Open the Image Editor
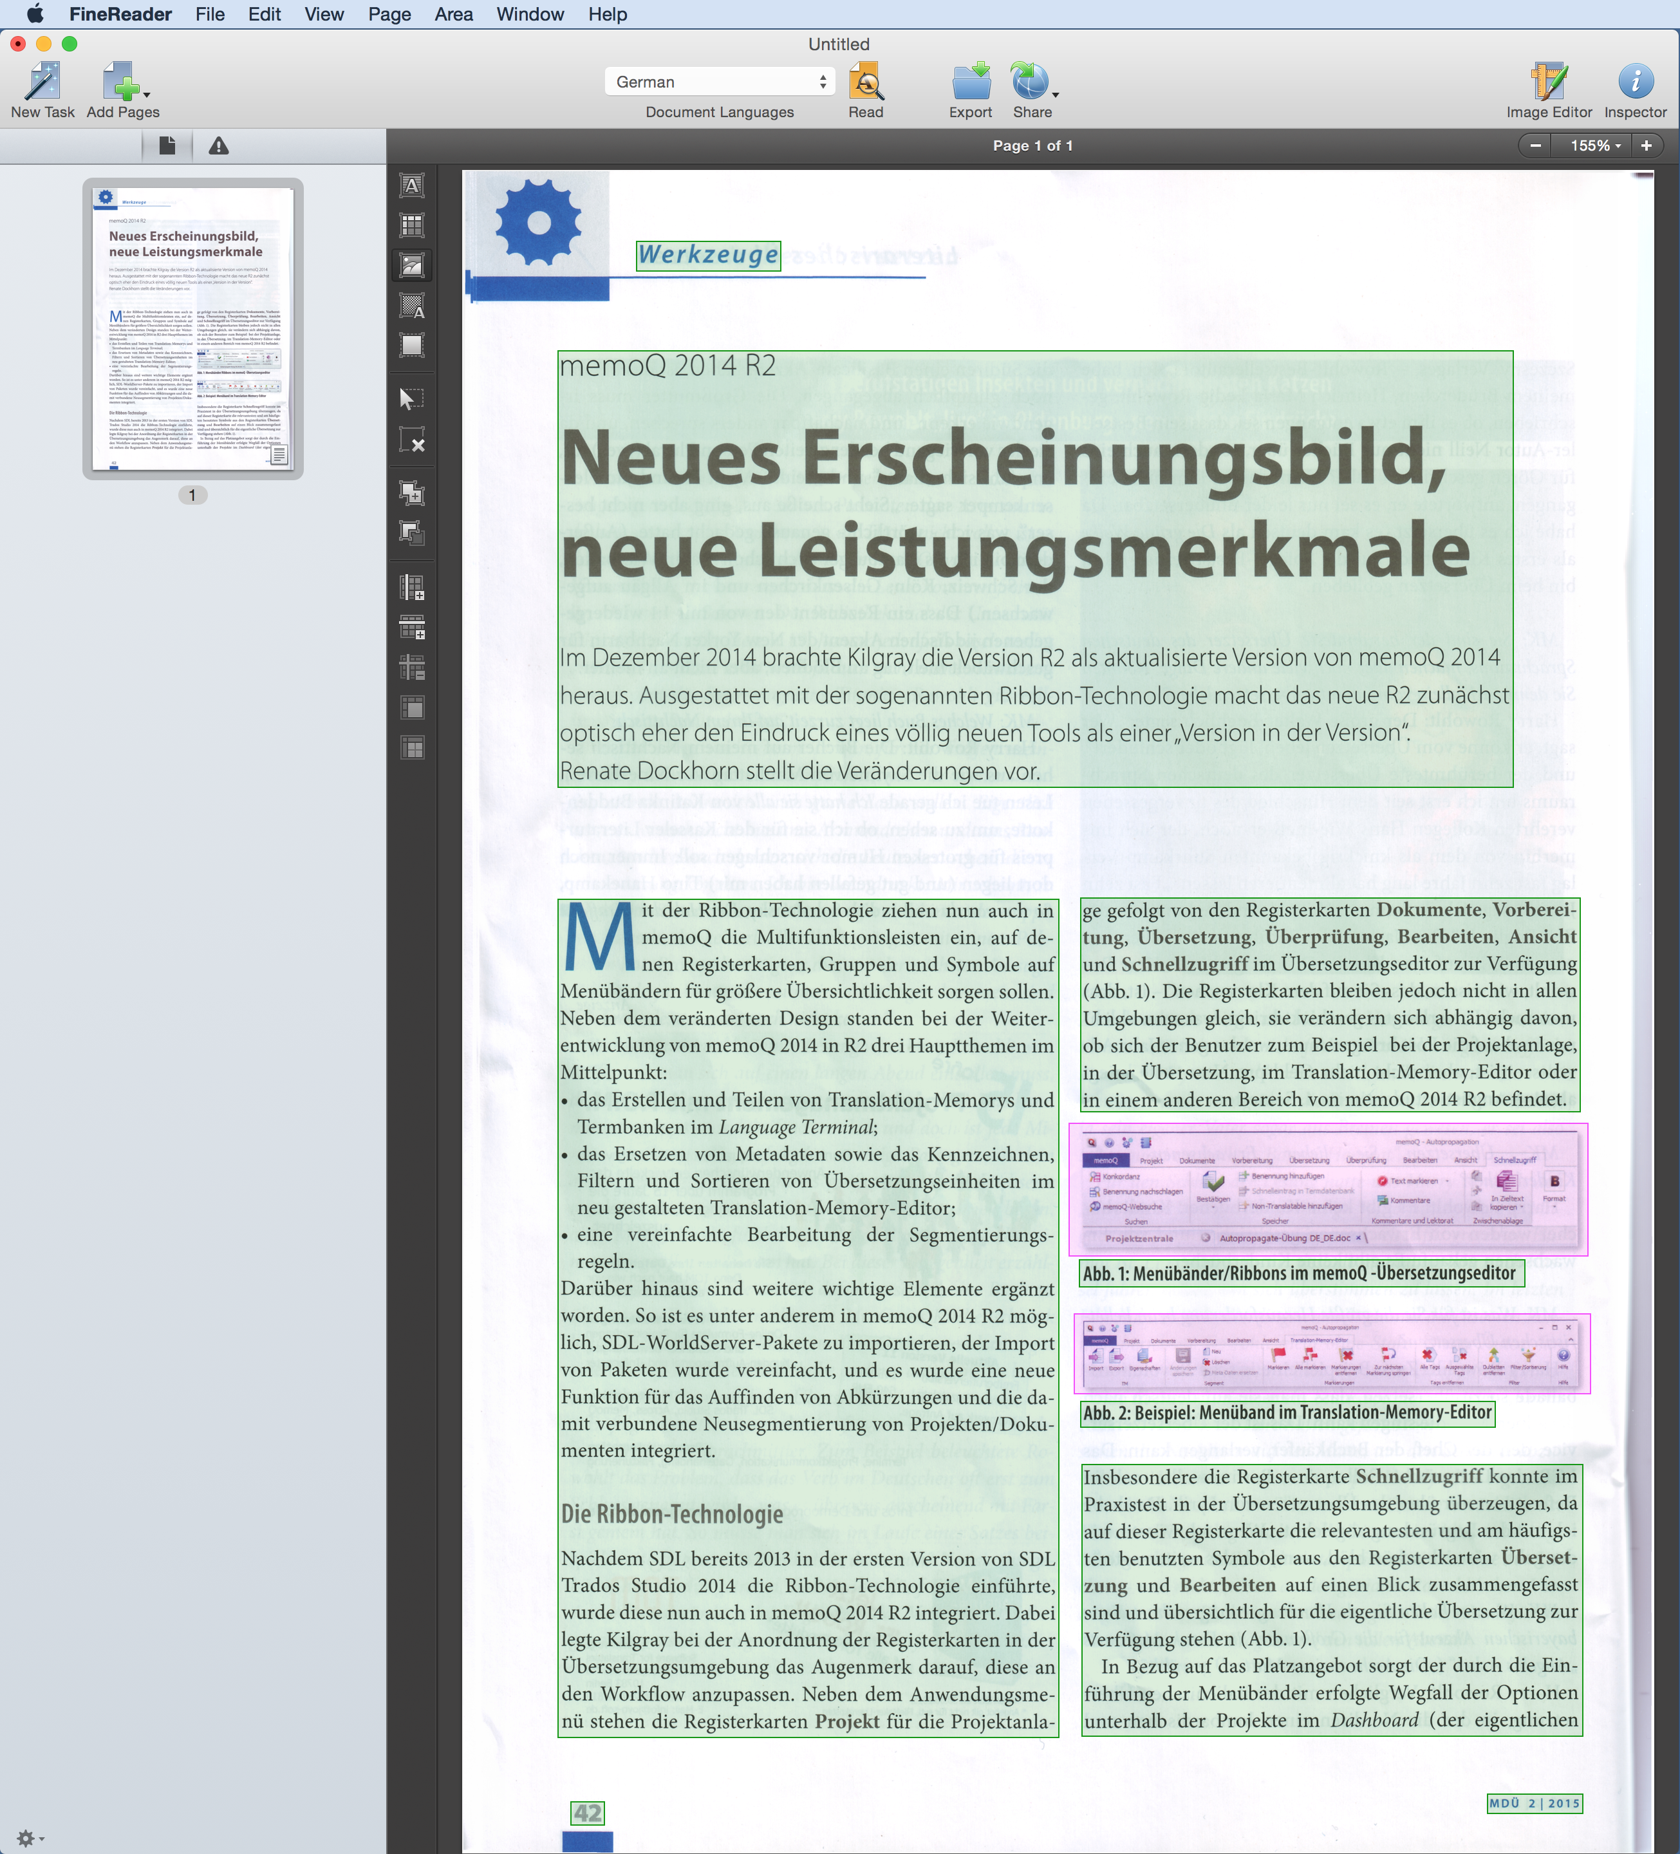Screen dimensions: 1680x1854 (x=1549, y=90)
